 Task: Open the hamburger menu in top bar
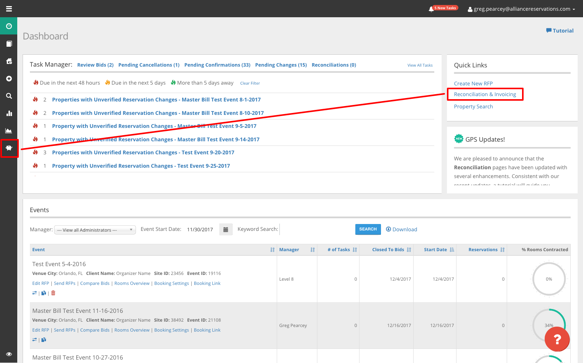tap(9, 8)
